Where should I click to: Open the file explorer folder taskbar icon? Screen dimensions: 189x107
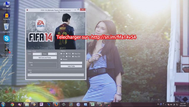(27, 104)
